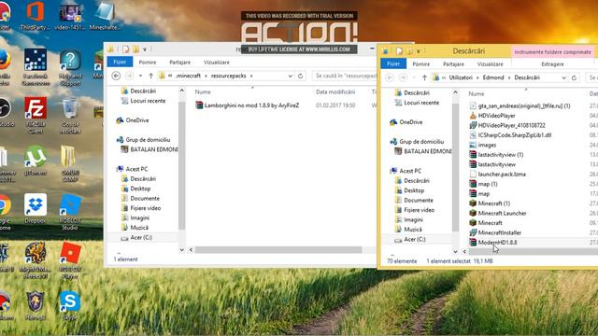Open the Skype desktop shortcut
The image size is (598, 336).
coord(70,305)
